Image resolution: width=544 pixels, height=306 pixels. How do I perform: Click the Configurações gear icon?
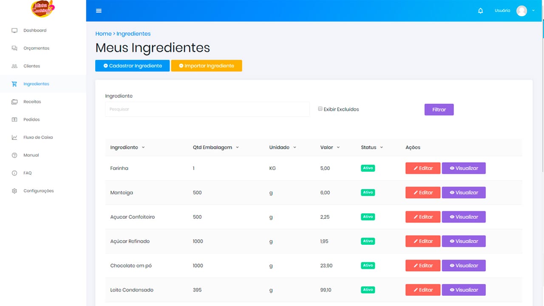tap(14, 191)
